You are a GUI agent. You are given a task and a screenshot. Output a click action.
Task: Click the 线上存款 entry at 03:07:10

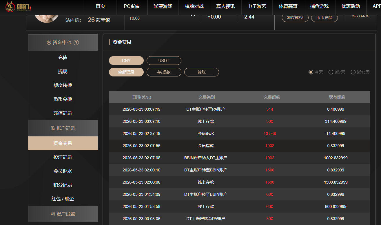206,122
